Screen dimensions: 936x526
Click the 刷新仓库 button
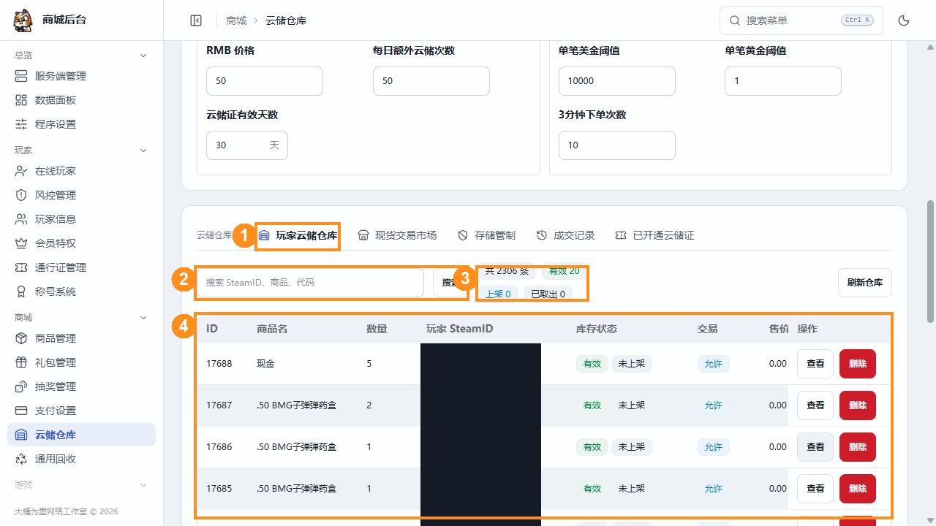865,283
